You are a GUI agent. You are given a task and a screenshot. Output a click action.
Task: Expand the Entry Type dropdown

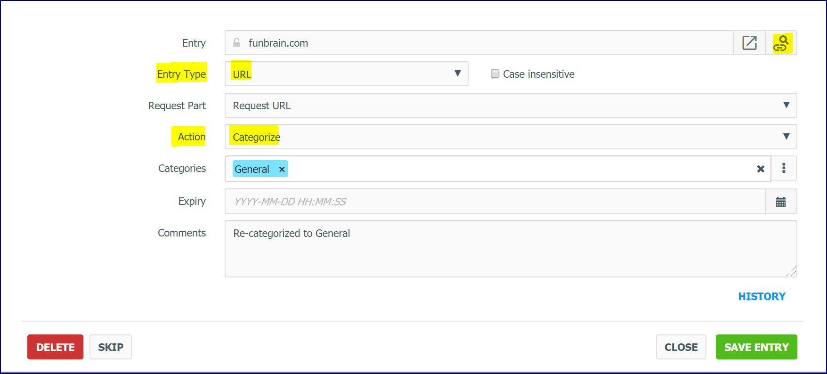(x=347, y=74)
